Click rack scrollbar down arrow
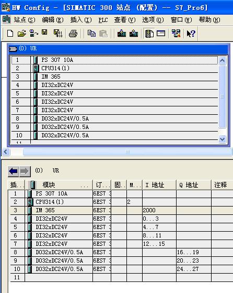Image resolution: width=233 pixels, height=293 pixels. pyautogui.click(x=223, y=139)
